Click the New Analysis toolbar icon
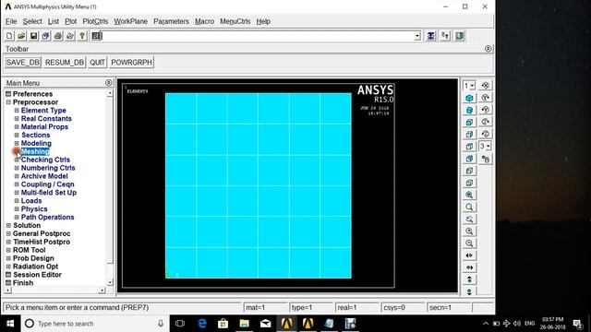 9,36
